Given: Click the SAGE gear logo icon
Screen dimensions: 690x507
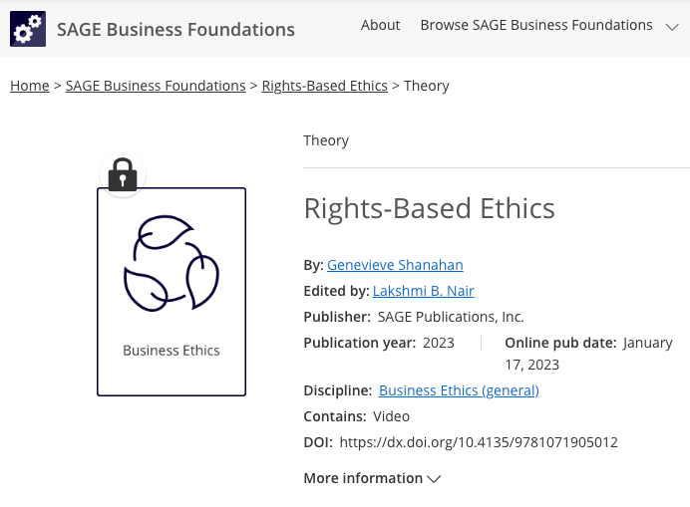Looking at the screenshot, I should pos(28,29).
